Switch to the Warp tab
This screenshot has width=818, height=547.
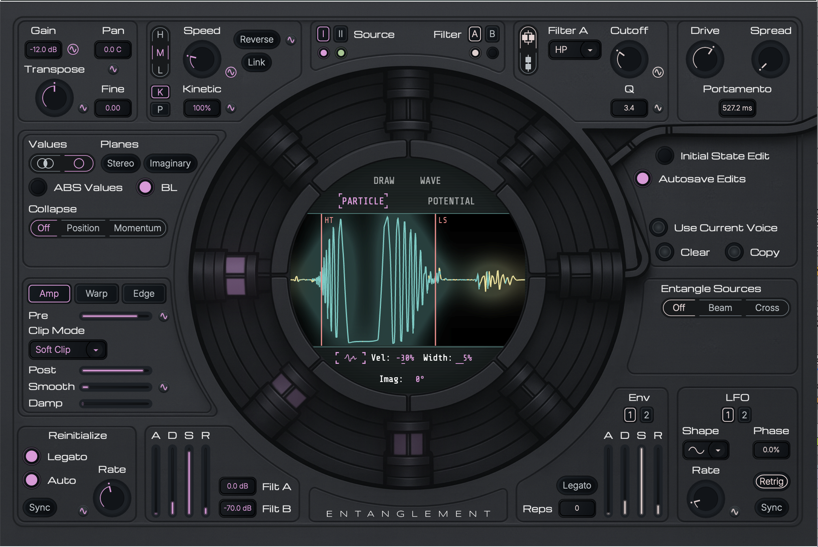96,294
